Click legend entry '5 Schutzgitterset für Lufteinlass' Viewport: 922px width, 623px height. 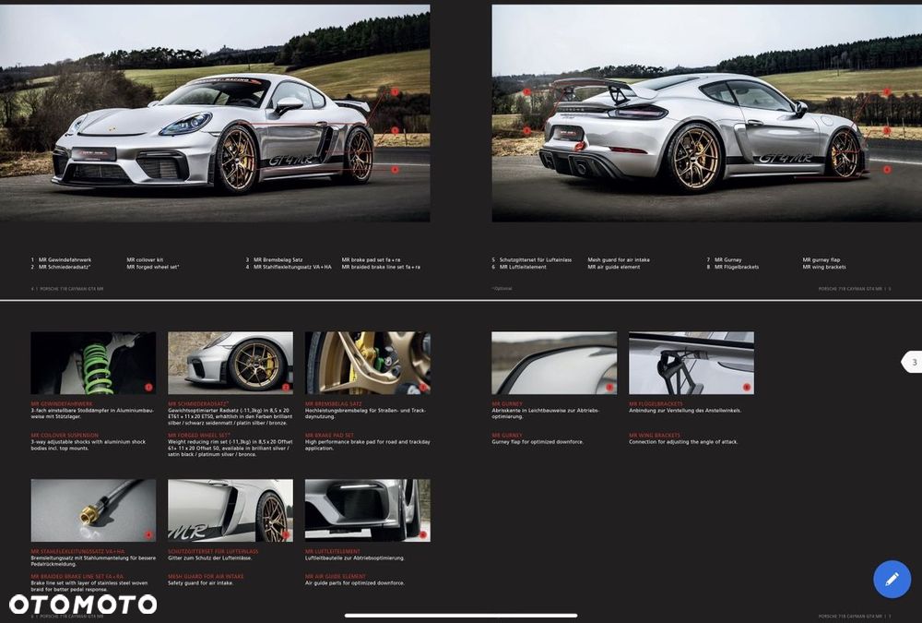[x=532, y=259]
